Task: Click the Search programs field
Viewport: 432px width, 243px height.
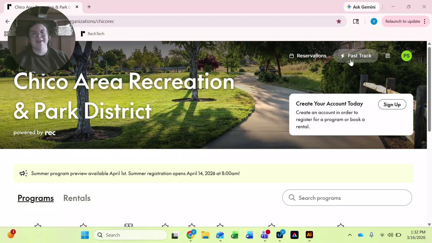Action: point(347,198)
